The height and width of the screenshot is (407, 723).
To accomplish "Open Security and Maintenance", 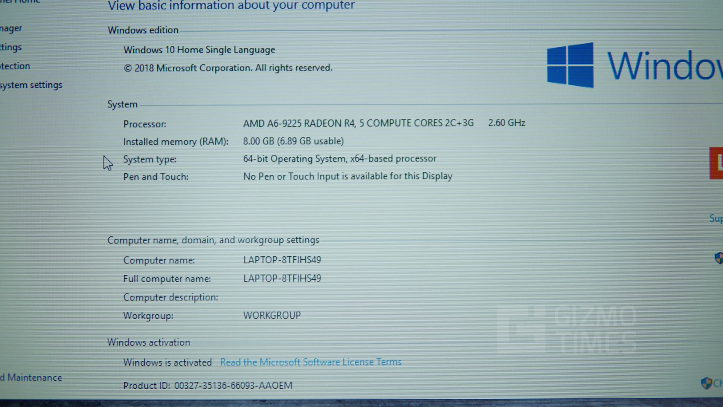I will point(30,378).
